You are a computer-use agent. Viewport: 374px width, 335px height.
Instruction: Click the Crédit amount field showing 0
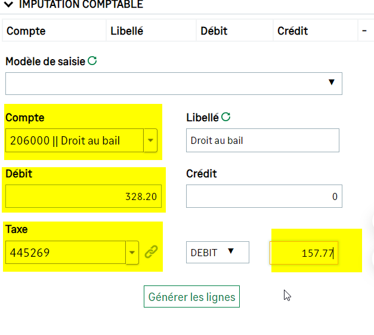264,196
